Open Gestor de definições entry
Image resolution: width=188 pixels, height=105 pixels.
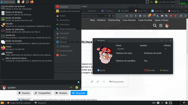[x=27, y=31]
